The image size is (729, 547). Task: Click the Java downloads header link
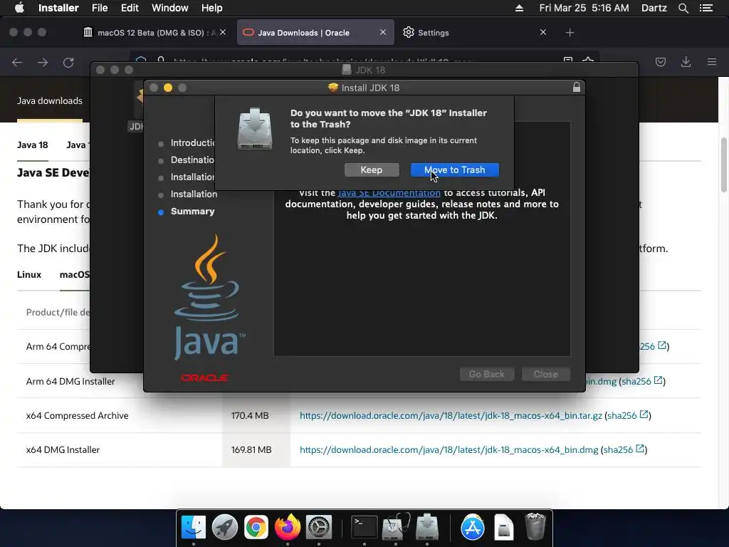click(50, 100)
